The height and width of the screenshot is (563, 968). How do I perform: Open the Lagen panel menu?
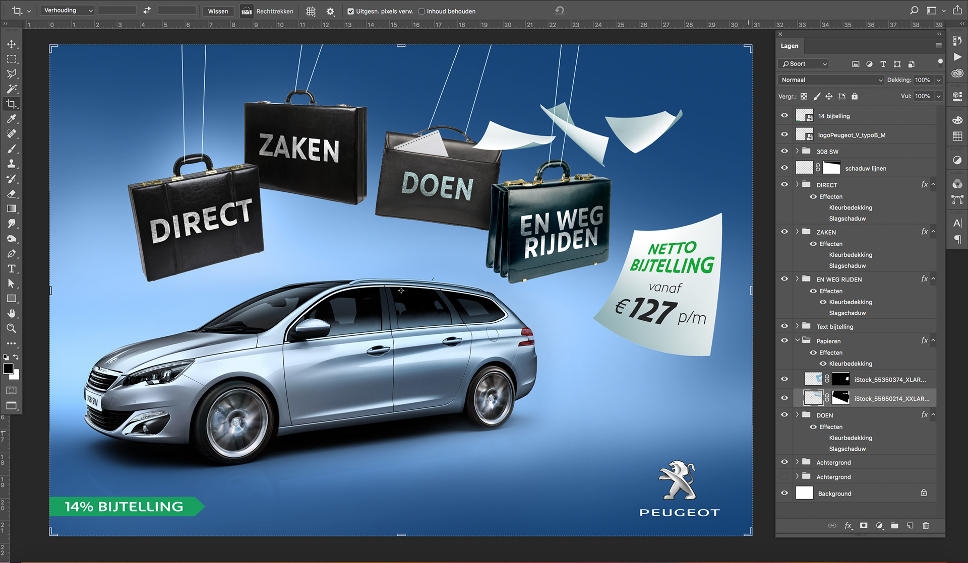(938, 46)
